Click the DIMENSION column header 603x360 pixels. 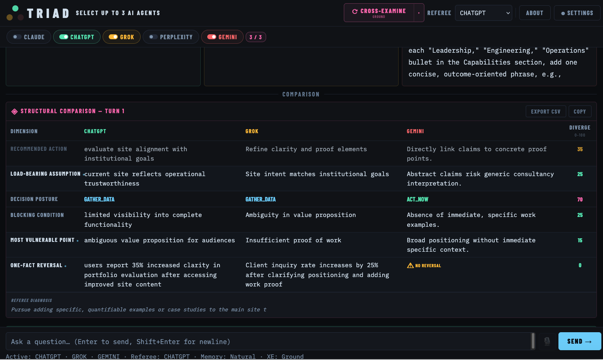coord(24,131)
